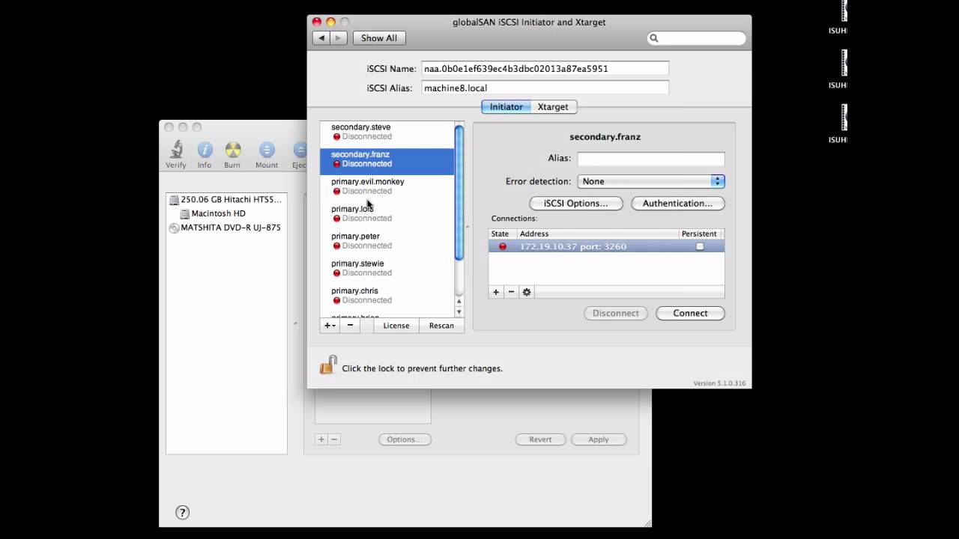Switch to the Xtarget tab
Screen dimensions: 959x539
553,107
